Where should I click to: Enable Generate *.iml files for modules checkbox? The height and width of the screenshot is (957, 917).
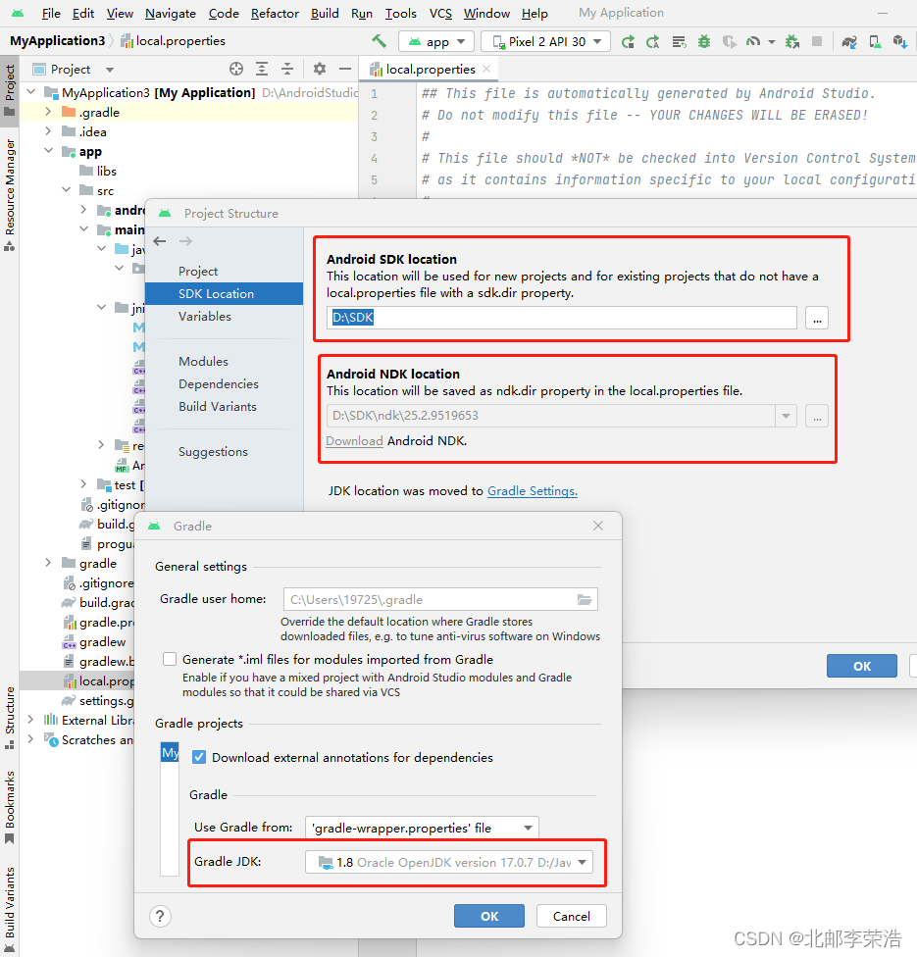click(x=169, y=659)
